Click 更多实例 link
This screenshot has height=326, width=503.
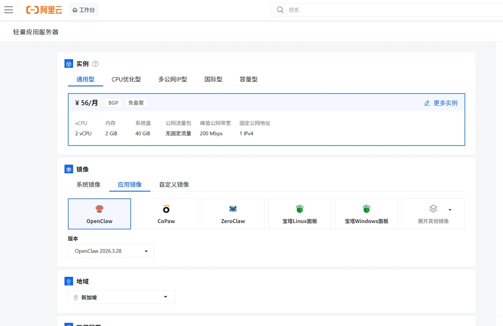click(x=446, y=103)
